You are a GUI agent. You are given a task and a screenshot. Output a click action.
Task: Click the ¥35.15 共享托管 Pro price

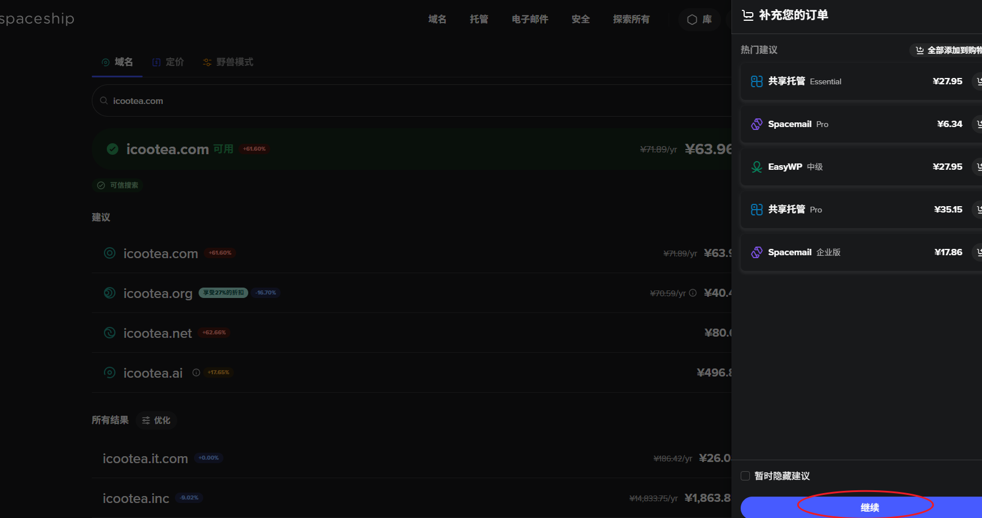point(948,210)
